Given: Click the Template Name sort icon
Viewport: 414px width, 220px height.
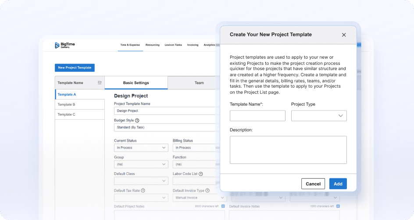Looking at the screenshot, I should click(100, 82).
